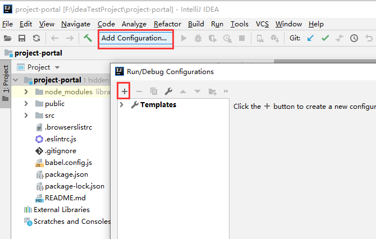
Task: Click the Run play icon
Action: 184,38
